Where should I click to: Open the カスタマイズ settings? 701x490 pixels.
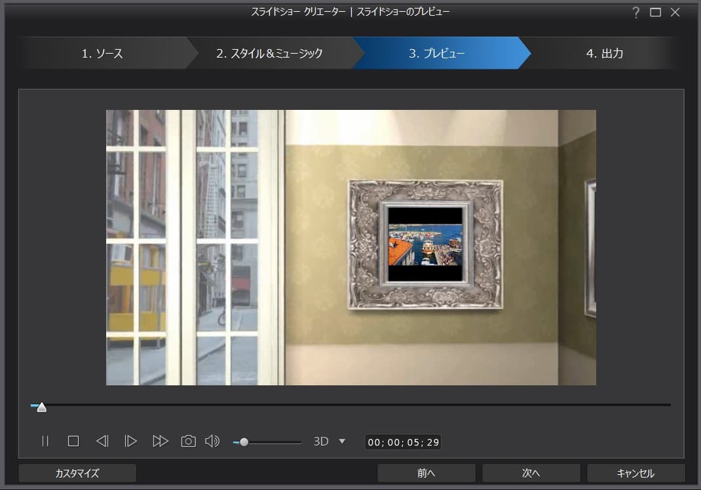tap(77, 473)
